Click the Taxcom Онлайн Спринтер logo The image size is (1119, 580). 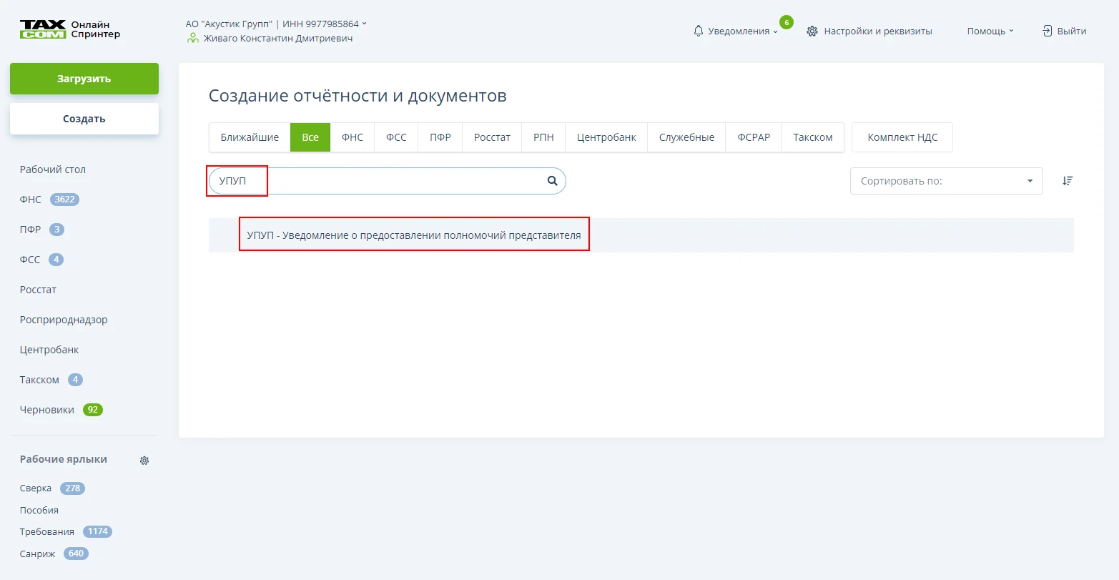coord(70,29)
